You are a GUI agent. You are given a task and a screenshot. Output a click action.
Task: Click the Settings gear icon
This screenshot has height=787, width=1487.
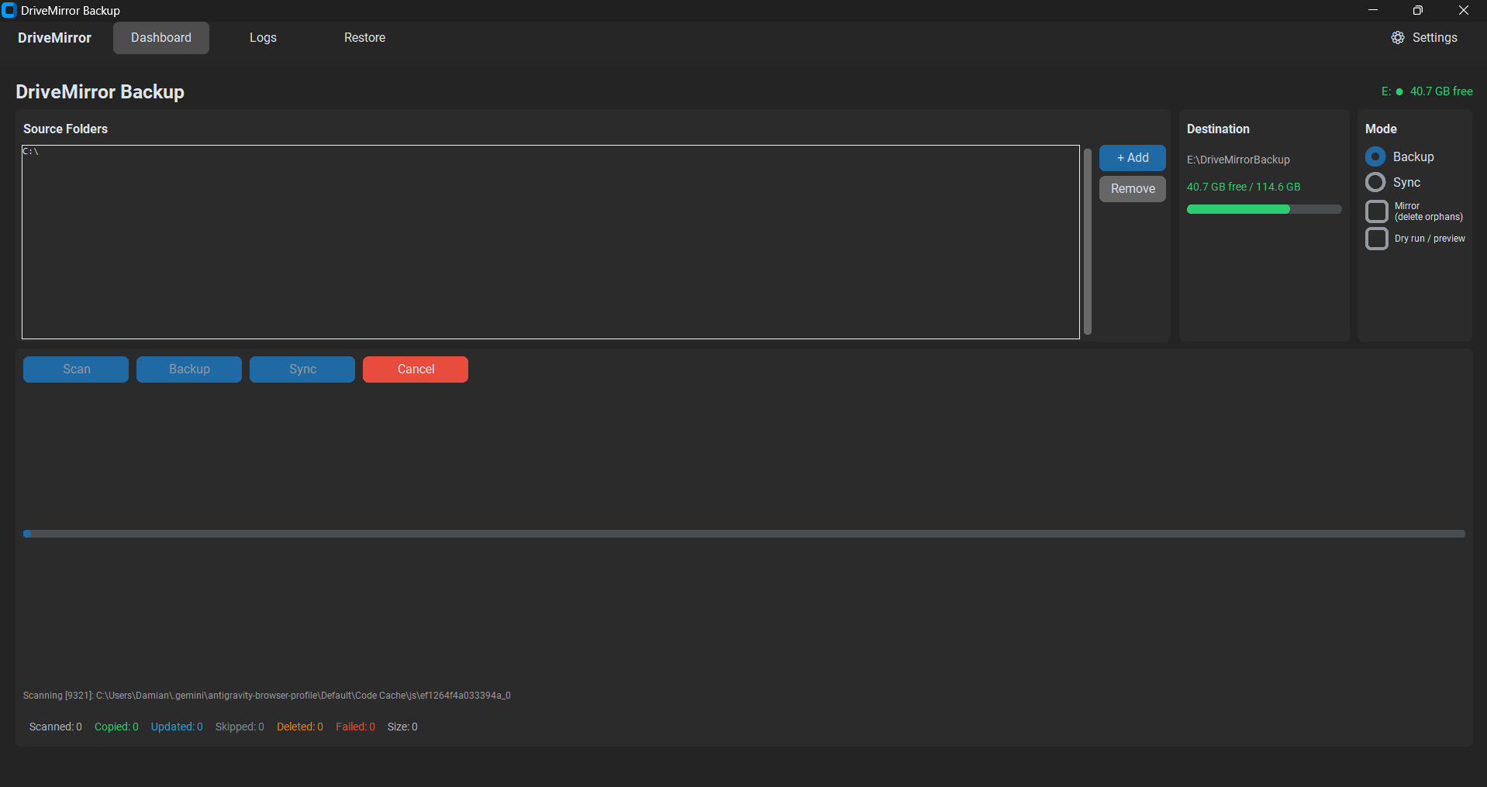point(1397,38)
